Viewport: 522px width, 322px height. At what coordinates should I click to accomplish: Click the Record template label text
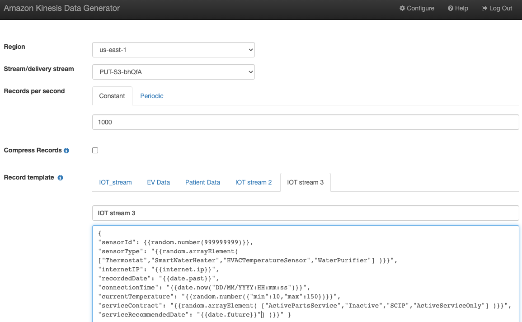coord(28,177)
